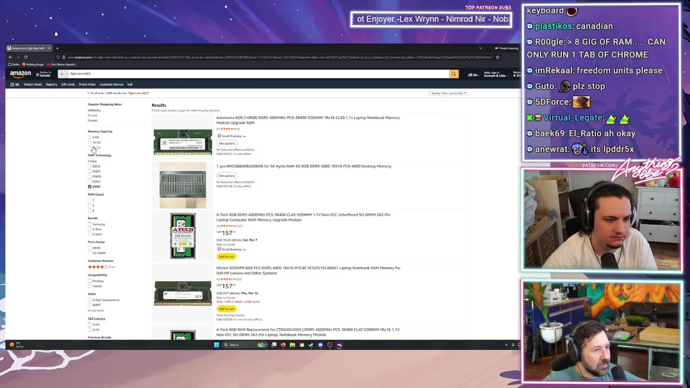
Task: Click the Corsair shopping idea link
Action: 93,120
